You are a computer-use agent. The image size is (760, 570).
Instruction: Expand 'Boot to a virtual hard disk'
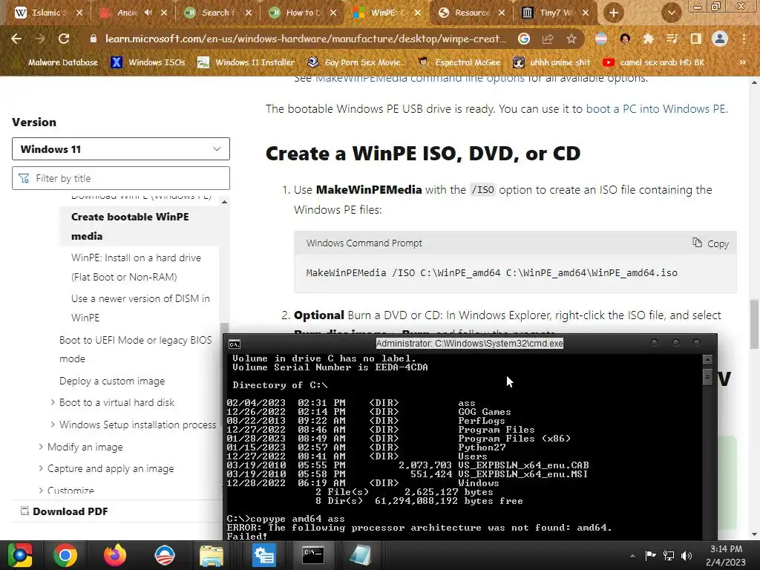pos(53,402)
